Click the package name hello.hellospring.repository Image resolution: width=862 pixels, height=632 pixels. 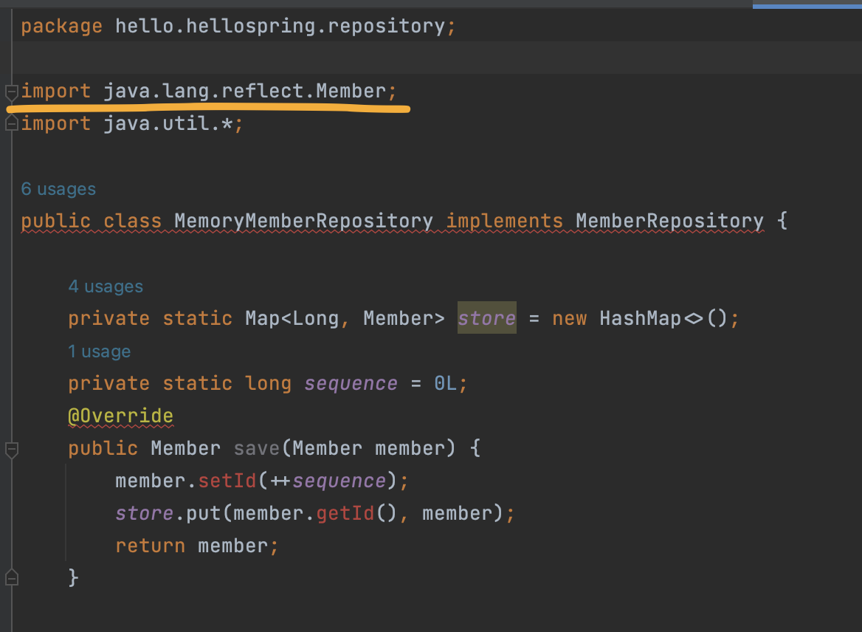pos(280,27)
